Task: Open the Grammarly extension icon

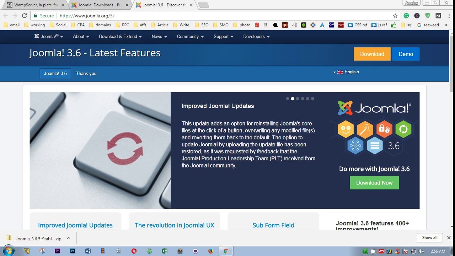Action: 406,16
